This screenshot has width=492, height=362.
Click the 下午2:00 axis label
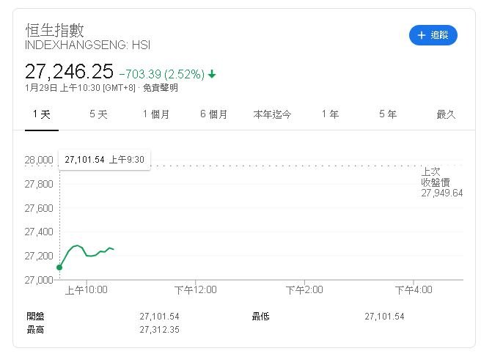point(304,290)
